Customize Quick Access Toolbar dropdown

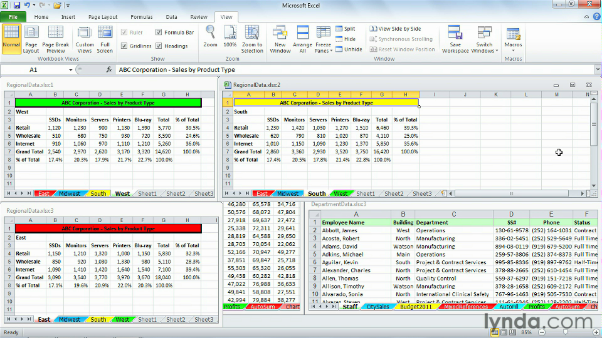(x=68, y=6)
